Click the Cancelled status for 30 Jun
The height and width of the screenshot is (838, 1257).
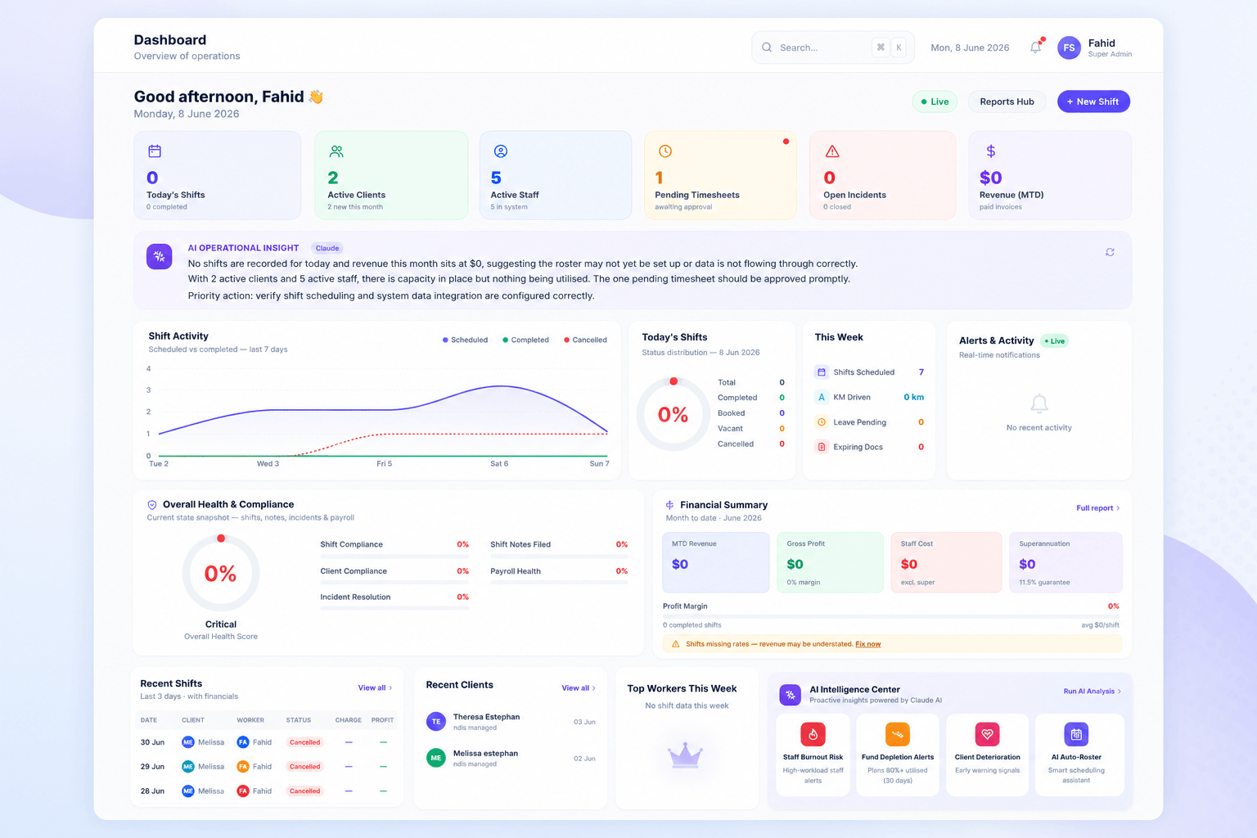[x=304, y=742]
